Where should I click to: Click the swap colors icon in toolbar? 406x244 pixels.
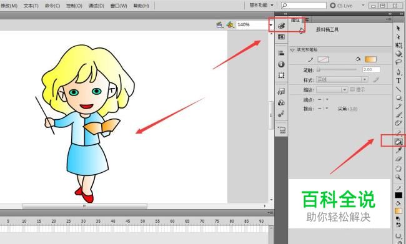coord(399,225)
